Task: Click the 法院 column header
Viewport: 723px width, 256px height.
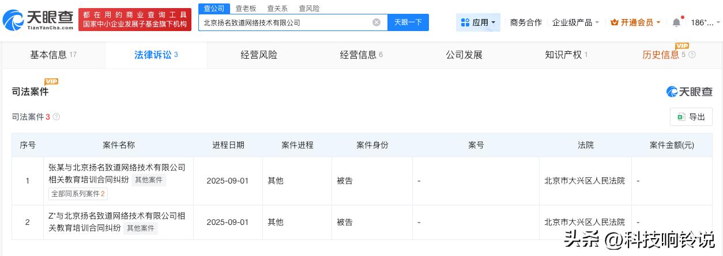Action: [x=586, y=145]
